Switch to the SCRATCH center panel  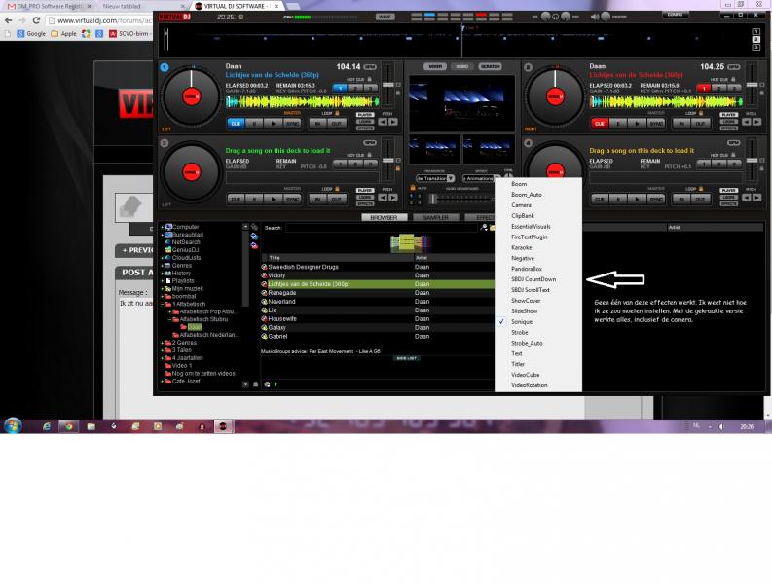click(x=490, y=66)
